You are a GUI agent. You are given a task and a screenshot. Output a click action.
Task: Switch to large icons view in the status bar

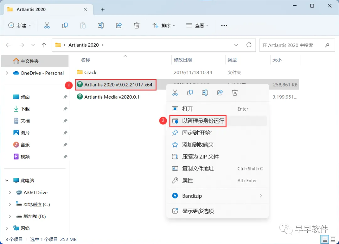[333, 239]
